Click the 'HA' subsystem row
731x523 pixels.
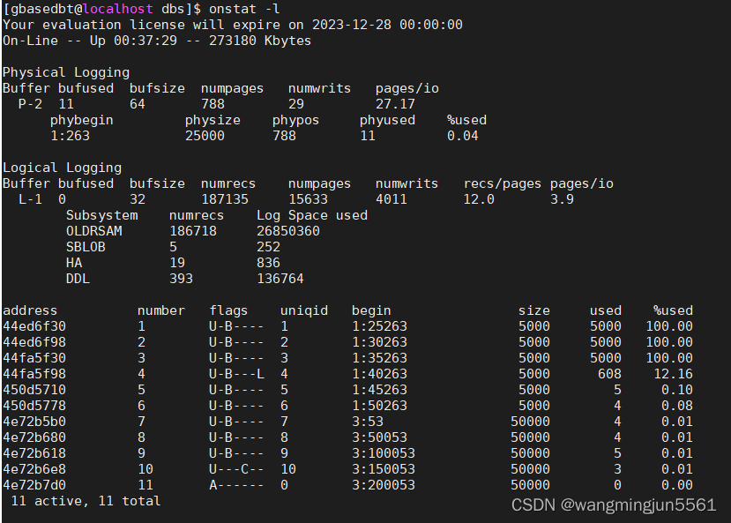(x=173, y=263)
